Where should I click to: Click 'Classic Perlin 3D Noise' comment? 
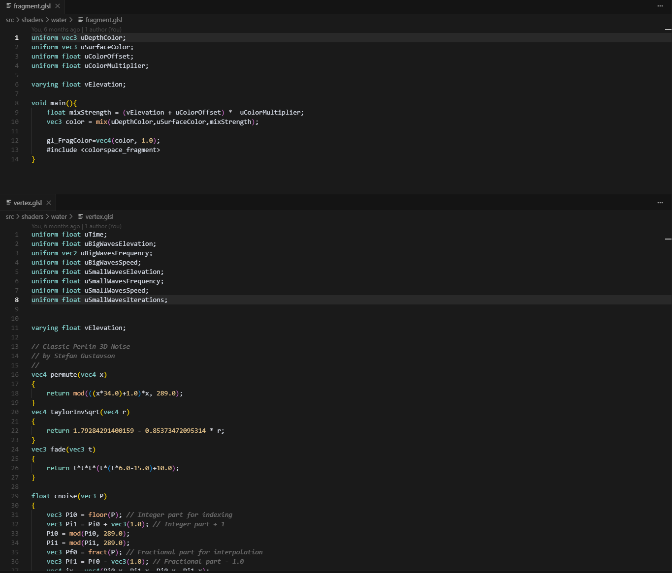(87, 347)
